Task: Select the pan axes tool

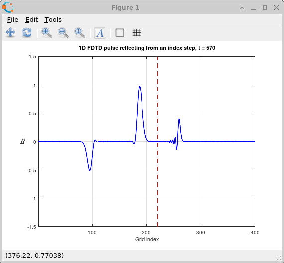Action: click(x=10, y=32)
